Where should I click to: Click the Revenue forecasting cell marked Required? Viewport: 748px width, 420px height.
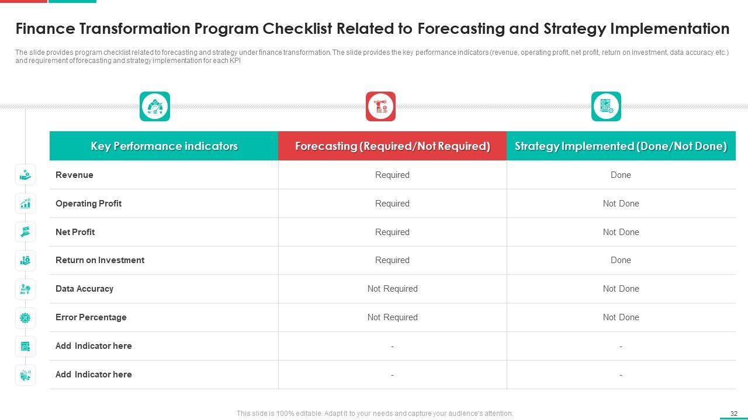[x=392, y=175]
